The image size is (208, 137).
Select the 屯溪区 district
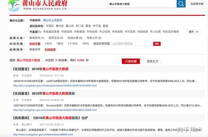coord(50,26)
